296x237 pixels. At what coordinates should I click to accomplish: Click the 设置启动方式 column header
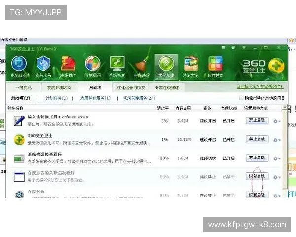coord(256,108)
